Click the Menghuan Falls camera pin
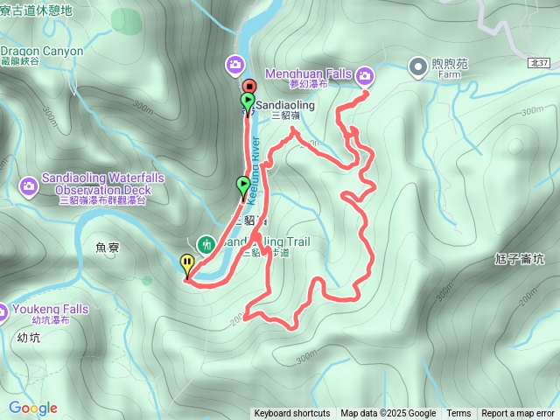The width and height of the screenshot is (560, 420). pos(364,76)
